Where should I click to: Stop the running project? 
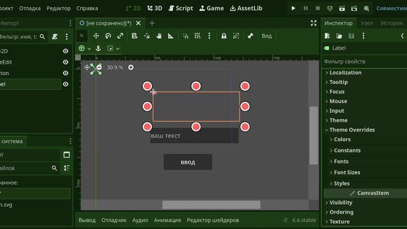[318, 8]
